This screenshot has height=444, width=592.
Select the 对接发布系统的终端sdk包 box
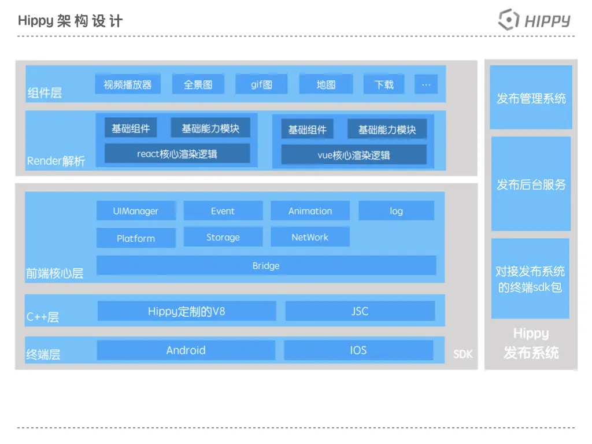click(x=530, y=279)
